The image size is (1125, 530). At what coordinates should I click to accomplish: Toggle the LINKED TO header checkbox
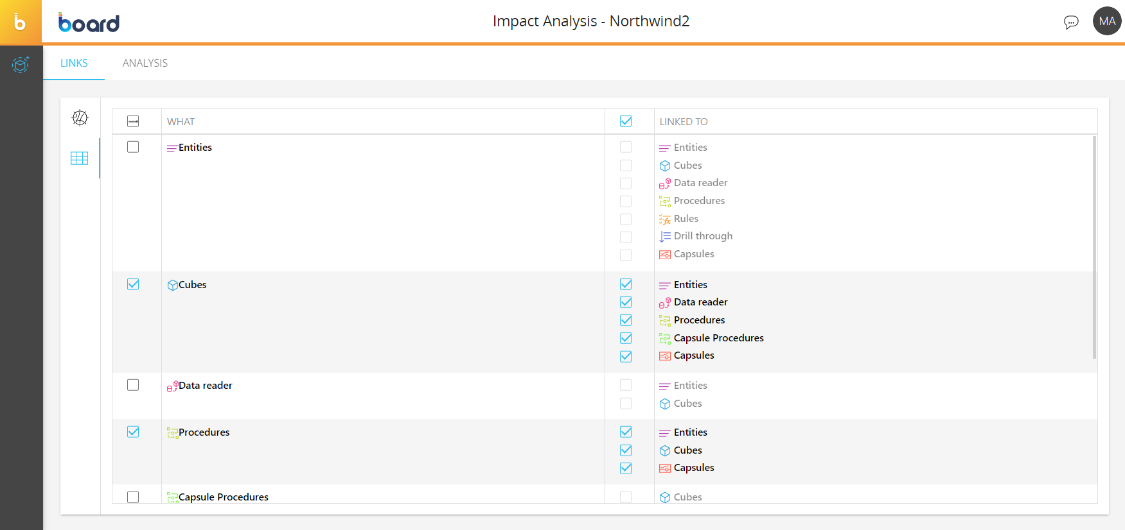point(626,121)
